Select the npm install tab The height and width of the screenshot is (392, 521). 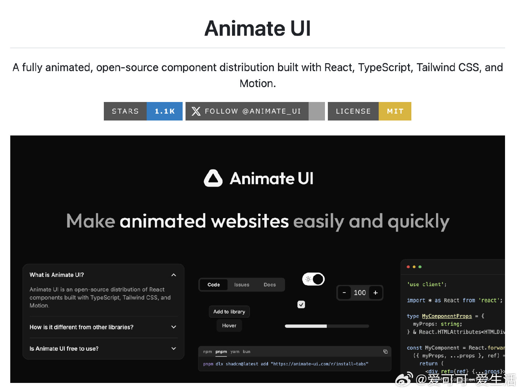point(208,351)
